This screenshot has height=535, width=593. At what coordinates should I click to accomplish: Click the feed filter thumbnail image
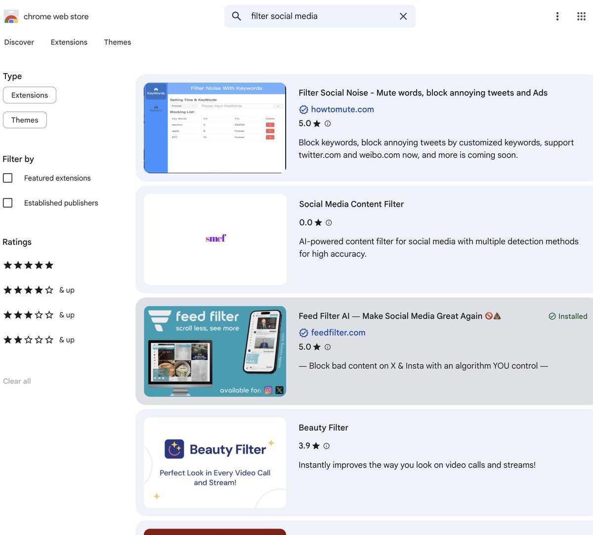point(215,351)
